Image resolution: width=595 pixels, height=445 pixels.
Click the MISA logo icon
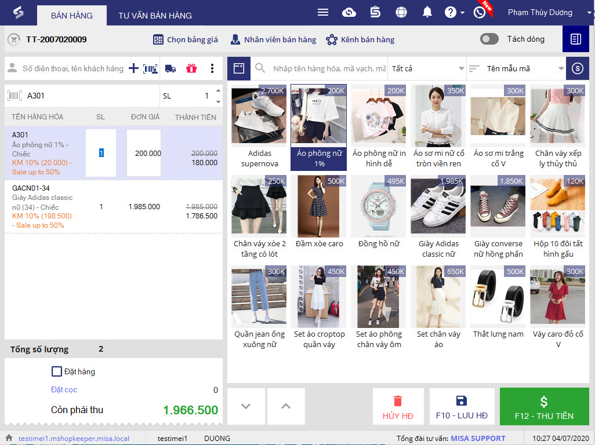(x=18, y=13)
